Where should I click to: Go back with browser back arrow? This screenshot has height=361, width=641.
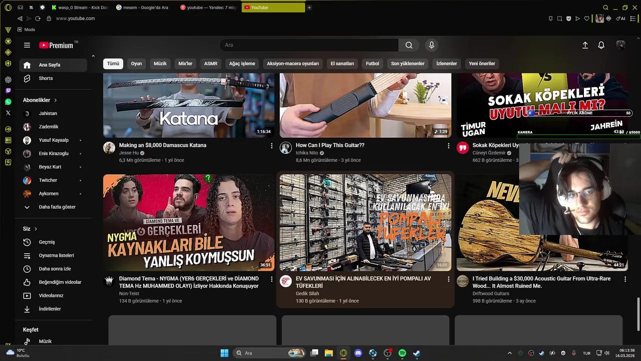pyautogui.click(x=20, y=19)
